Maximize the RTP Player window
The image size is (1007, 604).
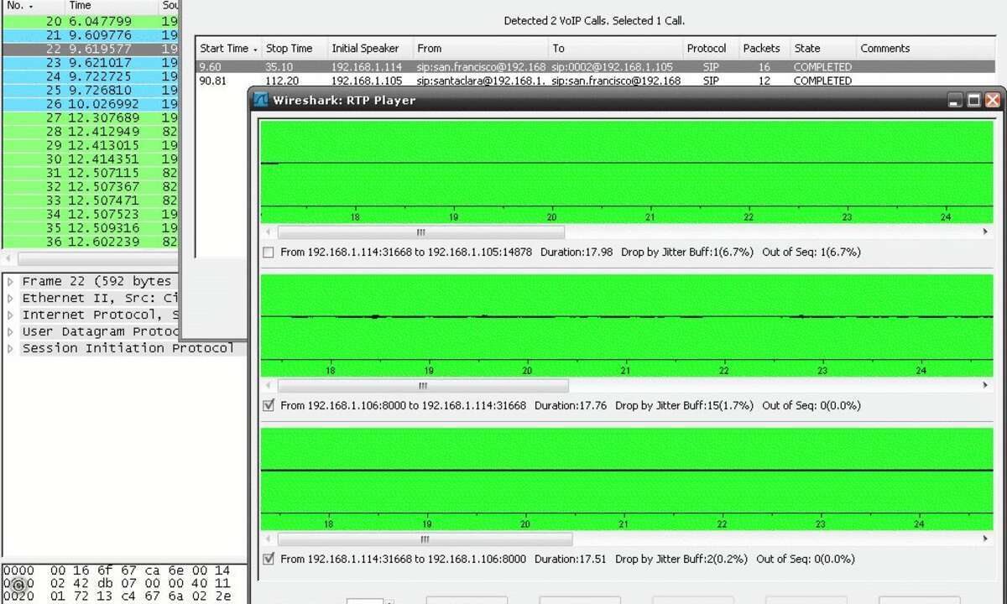[x=973, y=101]
